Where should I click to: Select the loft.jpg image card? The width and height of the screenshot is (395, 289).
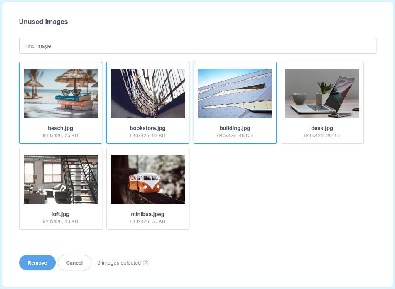(x=60, y=189)
